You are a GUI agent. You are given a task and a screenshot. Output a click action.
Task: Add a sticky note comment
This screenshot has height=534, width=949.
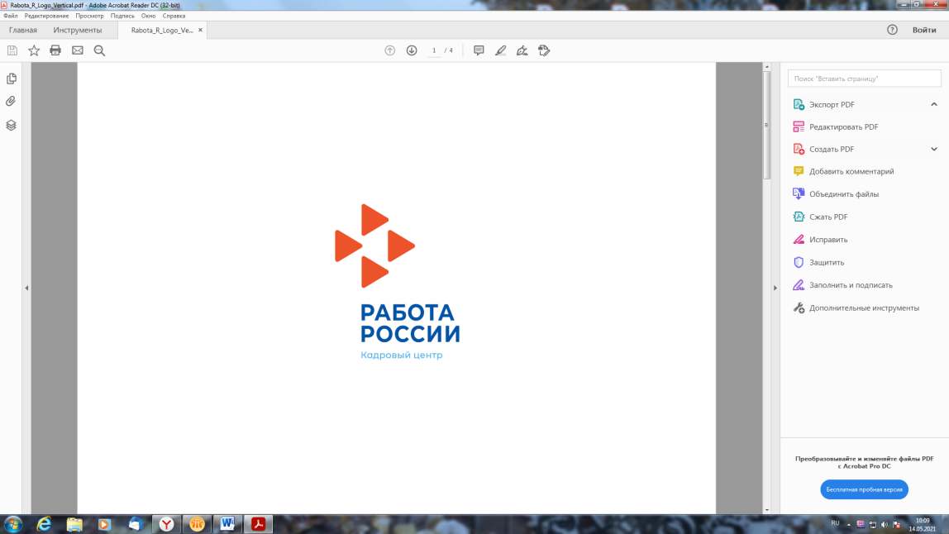click(x=479, y=51)
